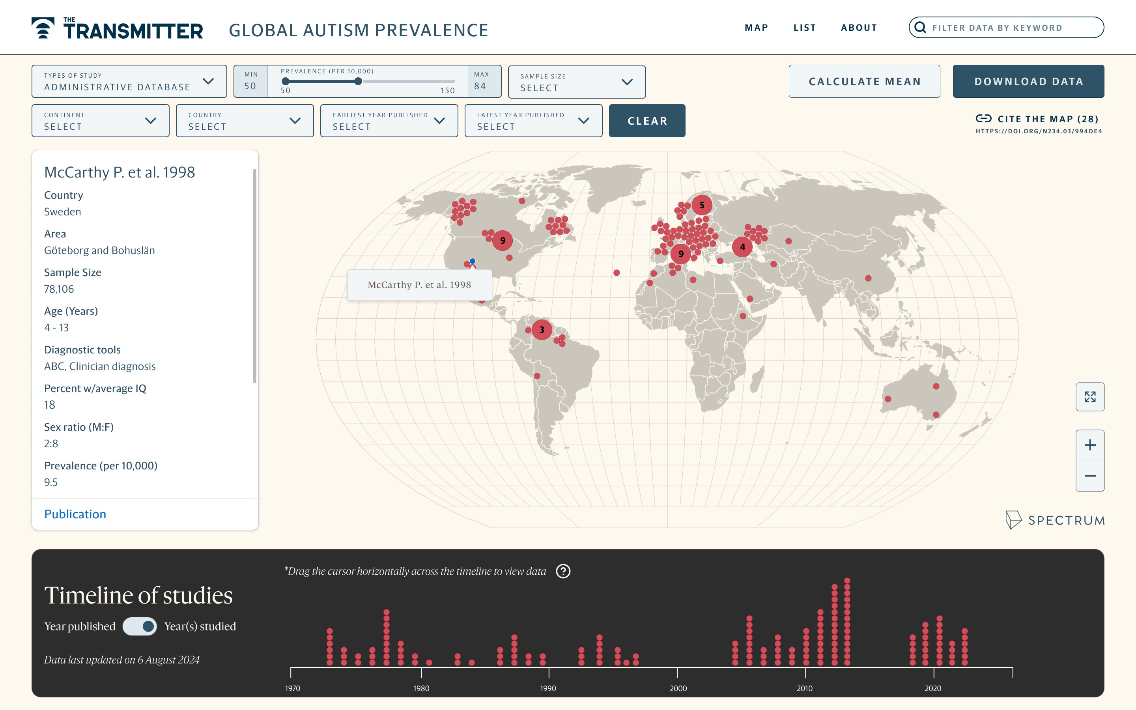The width and height of the screenshot is (1136, 710).
Task: Expand the Country dropdown
Action: click(x=245, y=121)
